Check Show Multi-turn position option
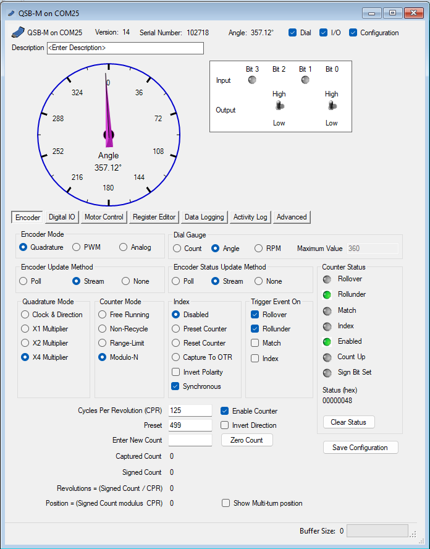Image resolution: width=430 pixels, height=549 pixels. [x=226, y=503]
